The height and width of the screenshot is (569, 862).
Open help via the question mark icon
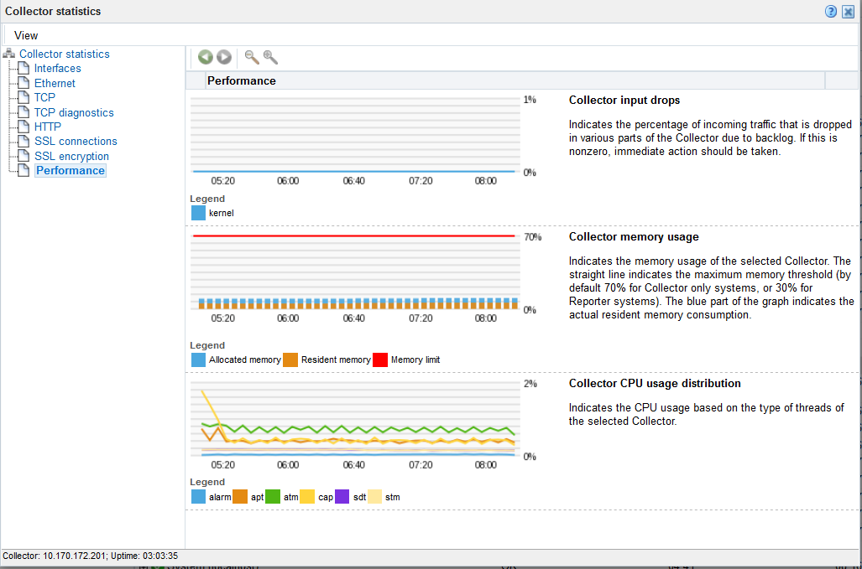point(831,12)
